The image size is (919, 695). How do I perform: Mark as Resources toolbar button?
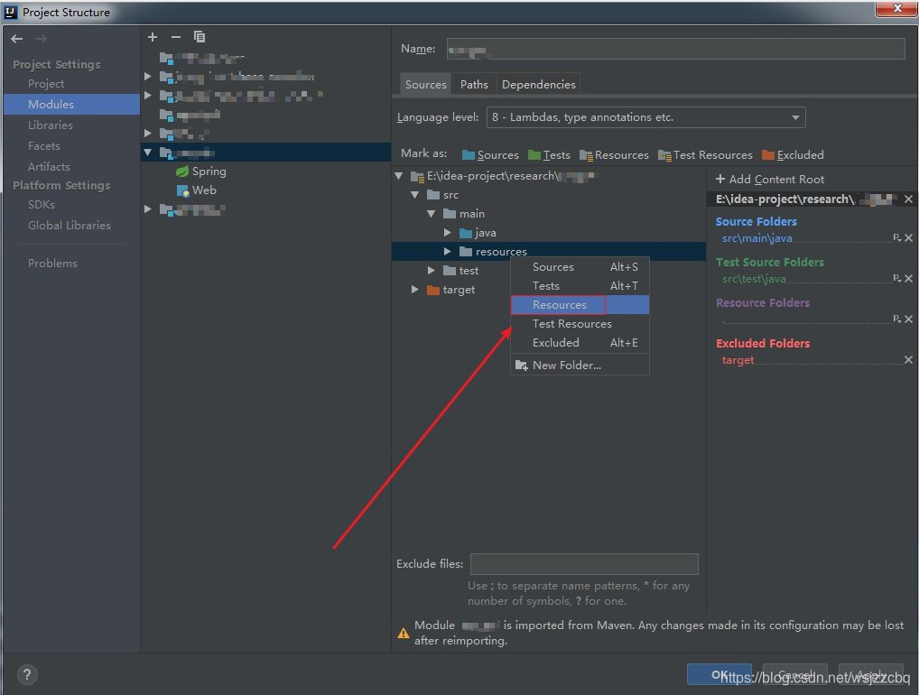(614, 154)
